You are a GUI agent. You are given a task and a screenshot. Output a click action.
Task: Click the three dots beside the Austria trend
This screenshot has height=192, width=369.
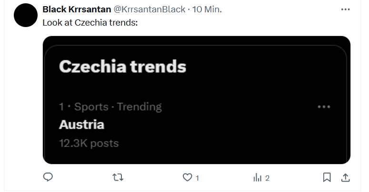(324, 107)
